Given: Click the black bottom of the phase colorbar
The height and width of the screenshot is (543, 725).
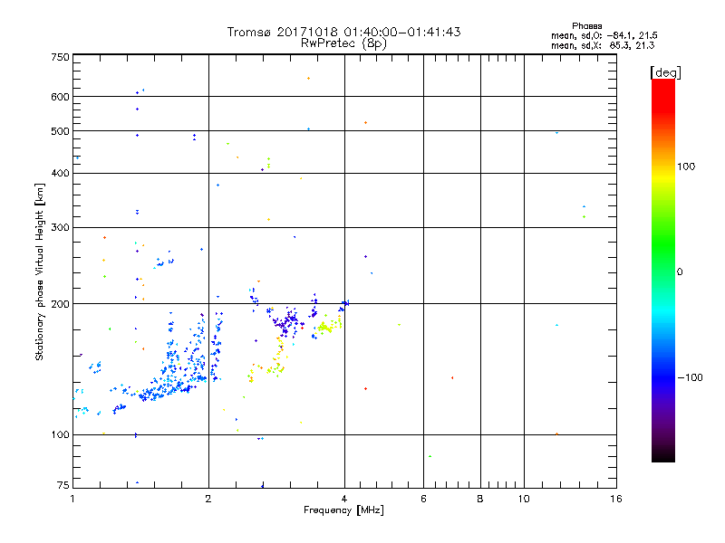Looking at the screenshot, I should coord(663,455).
